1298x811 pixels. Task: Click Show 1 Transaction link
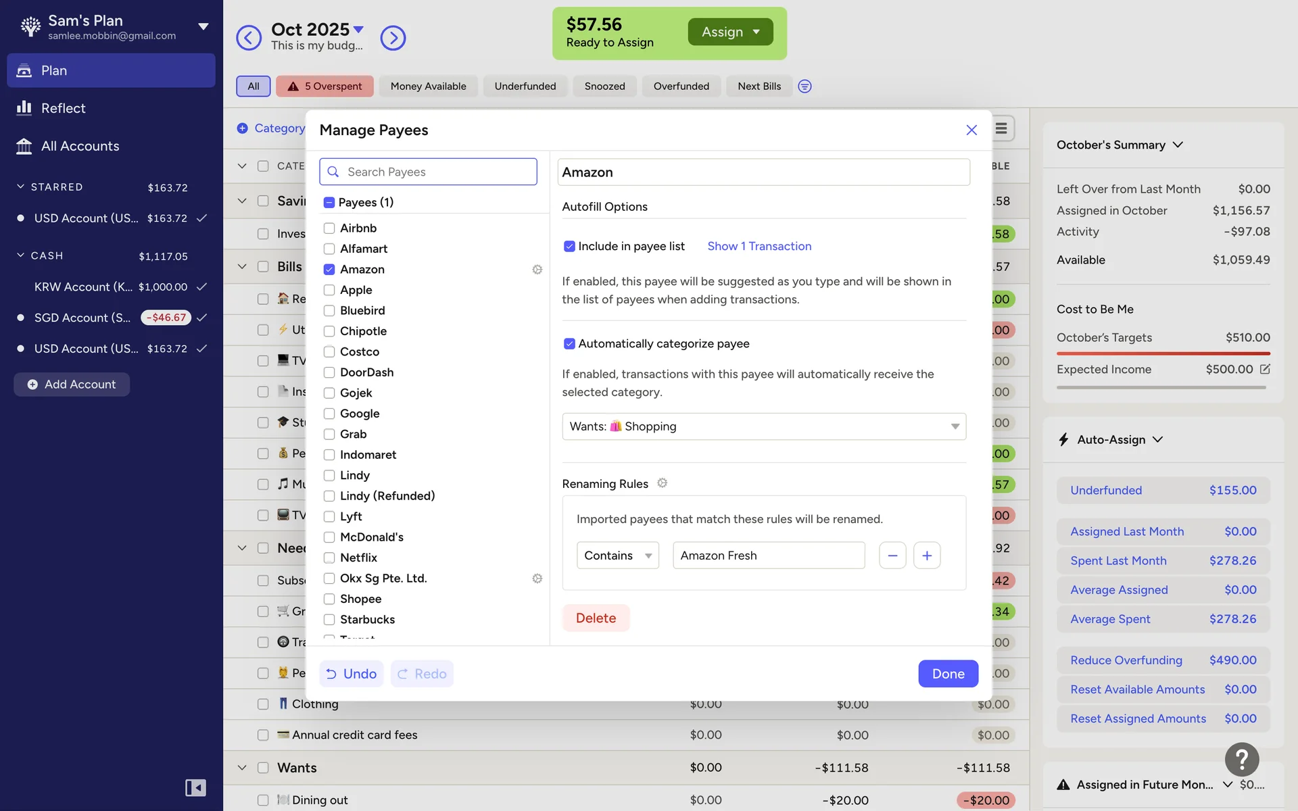[759, 247]
